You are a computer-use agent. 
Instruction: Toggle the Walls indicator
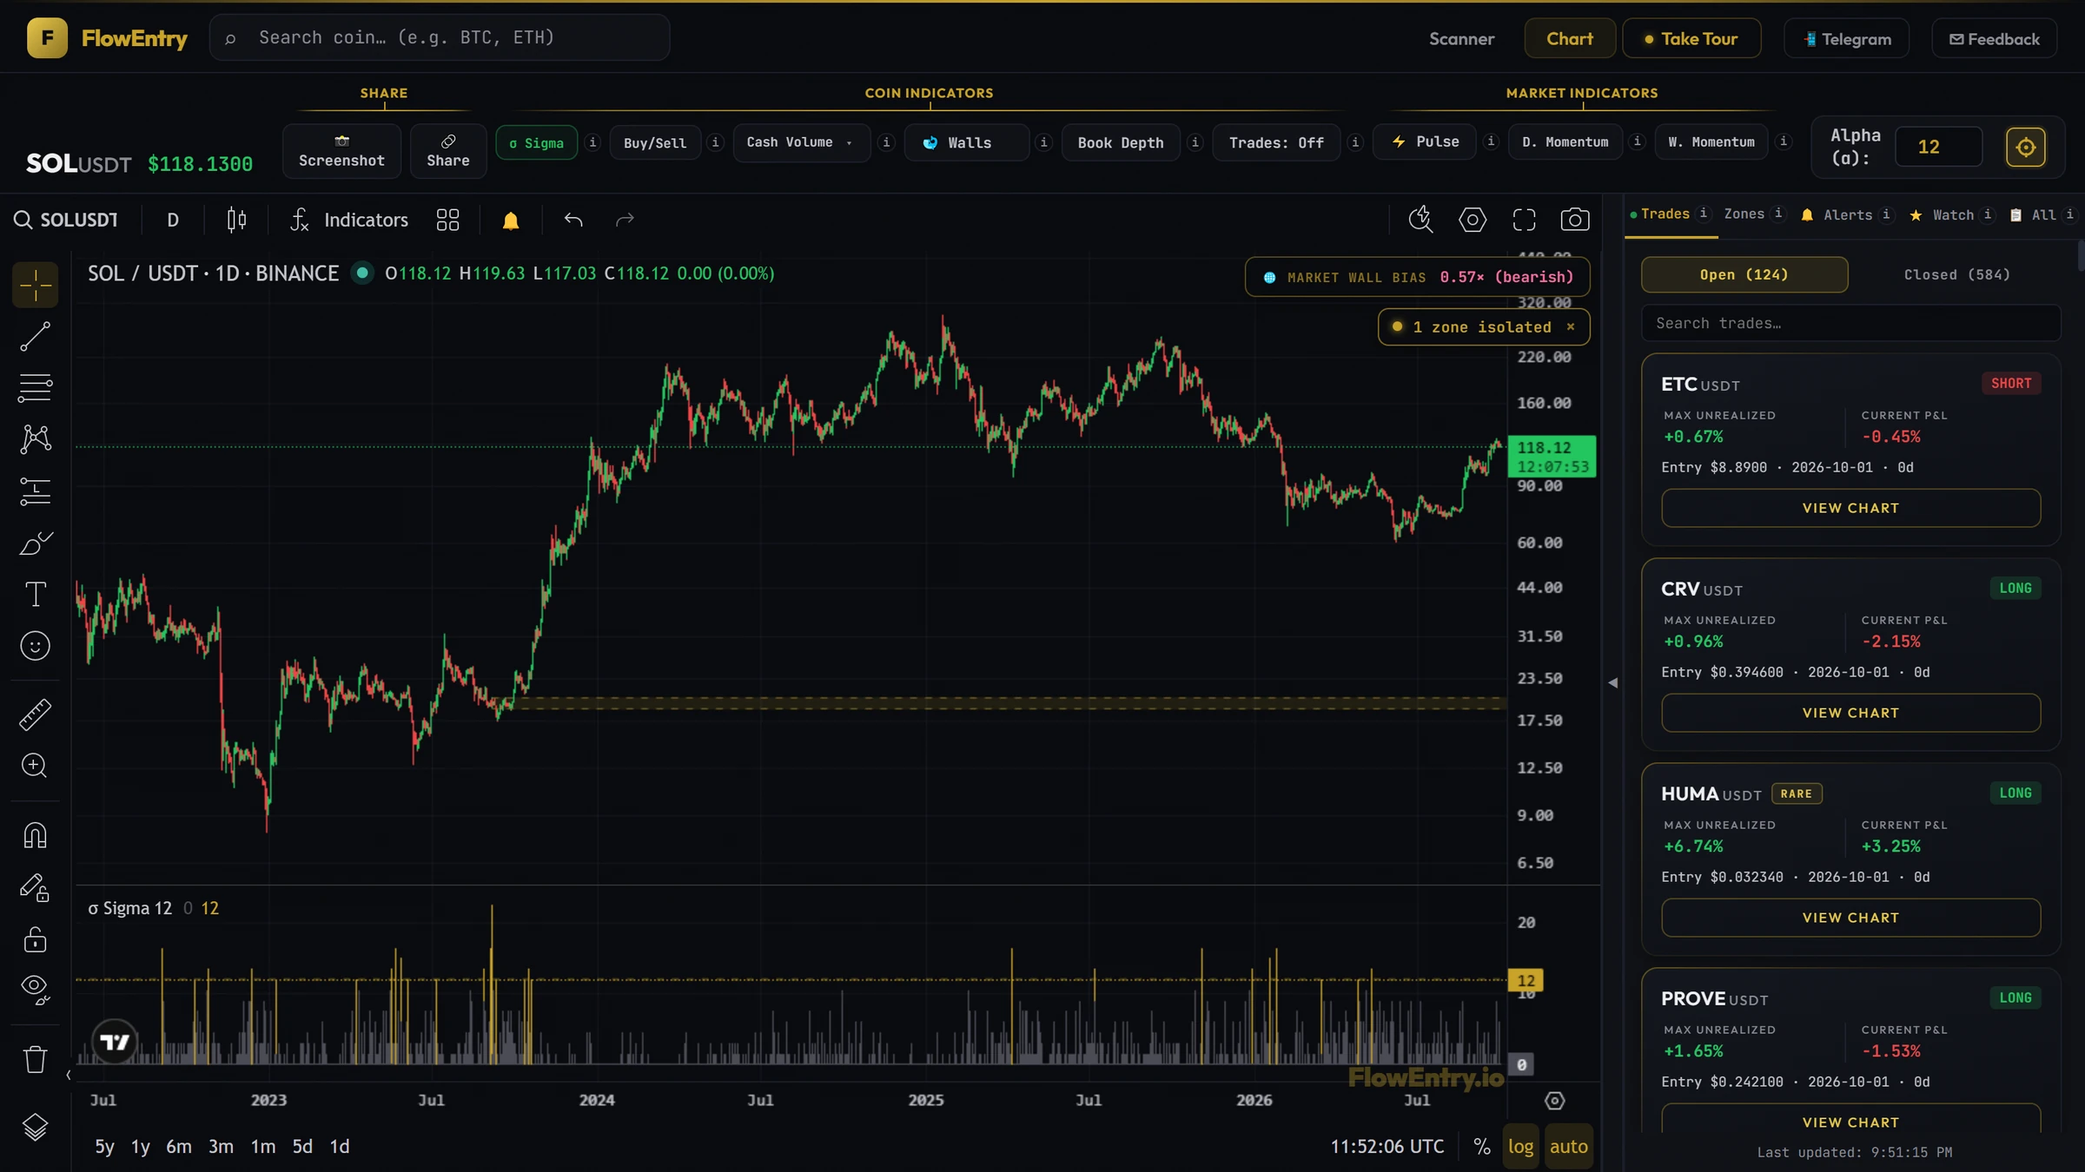967,142
